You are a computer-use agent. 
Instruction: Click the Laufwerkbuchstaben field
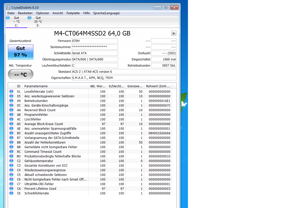point(95,65)
